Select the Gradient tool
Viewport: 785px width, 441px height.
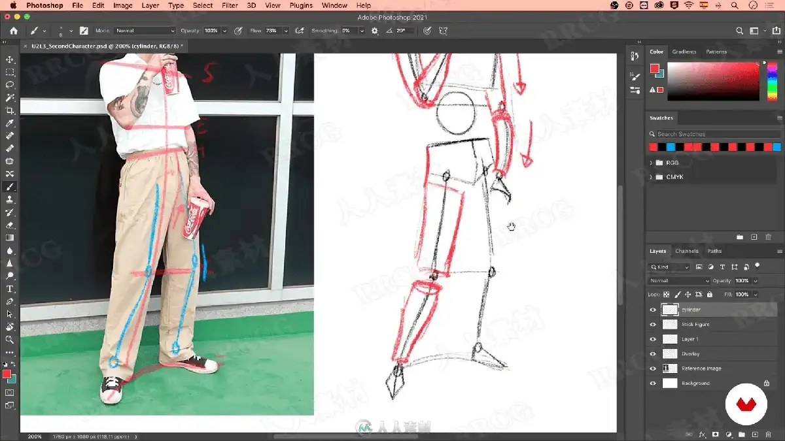click(x=10, y=238)
